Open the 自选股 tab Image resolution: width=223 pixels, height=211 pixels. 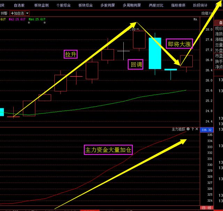(x=19, y=6)
